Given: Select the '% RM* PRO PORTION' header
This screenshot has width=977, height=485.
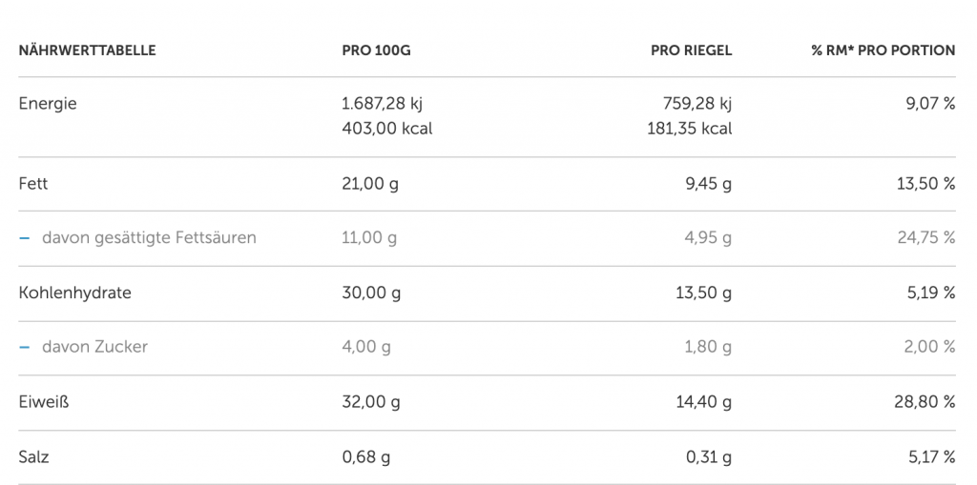Looking at the screenshot, I should 883,51.
